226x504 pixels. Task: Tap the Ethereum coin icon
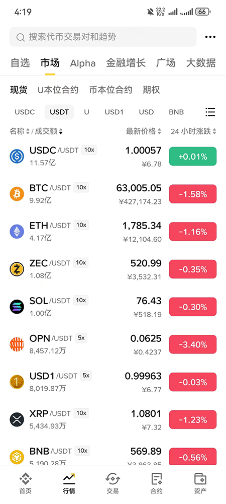coord(17,232)
